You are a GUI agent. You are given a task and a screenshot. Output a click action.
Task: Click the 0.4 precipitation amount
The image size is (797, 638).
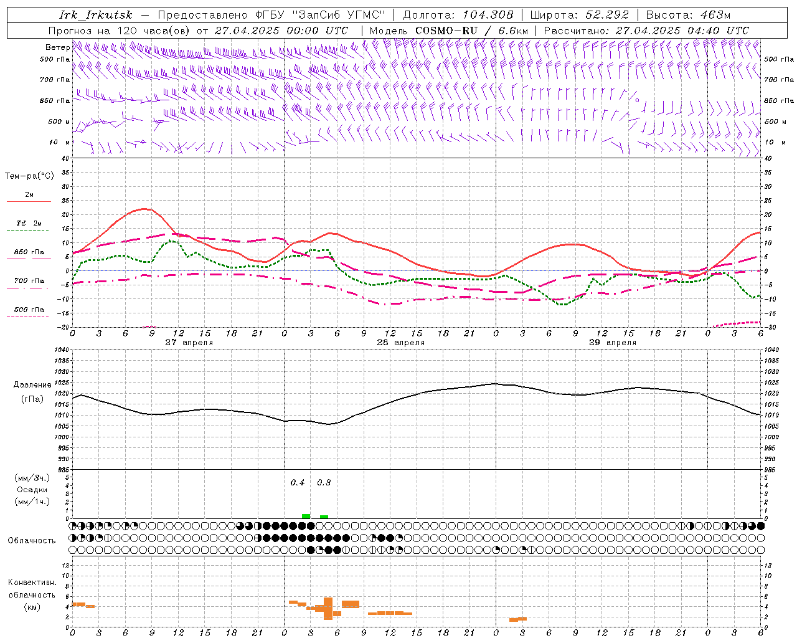point(298,483)
